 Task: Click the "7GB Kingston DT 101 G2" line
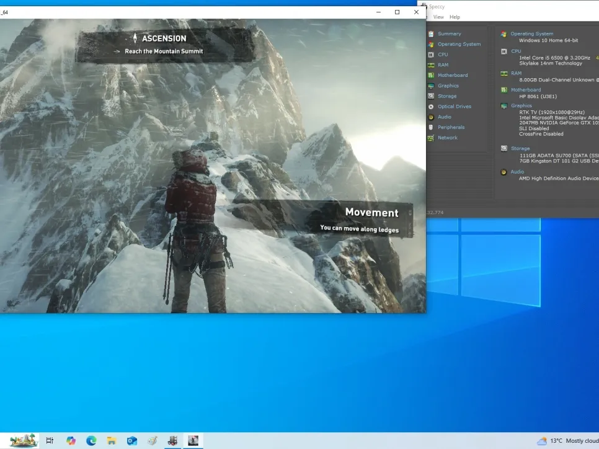559,161
